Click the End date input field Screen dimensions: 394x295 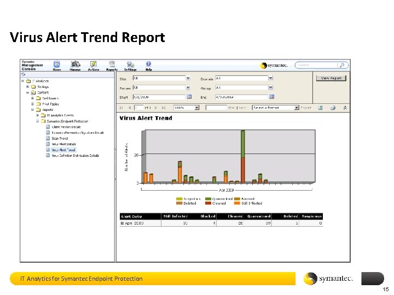(x=241, y=97)
